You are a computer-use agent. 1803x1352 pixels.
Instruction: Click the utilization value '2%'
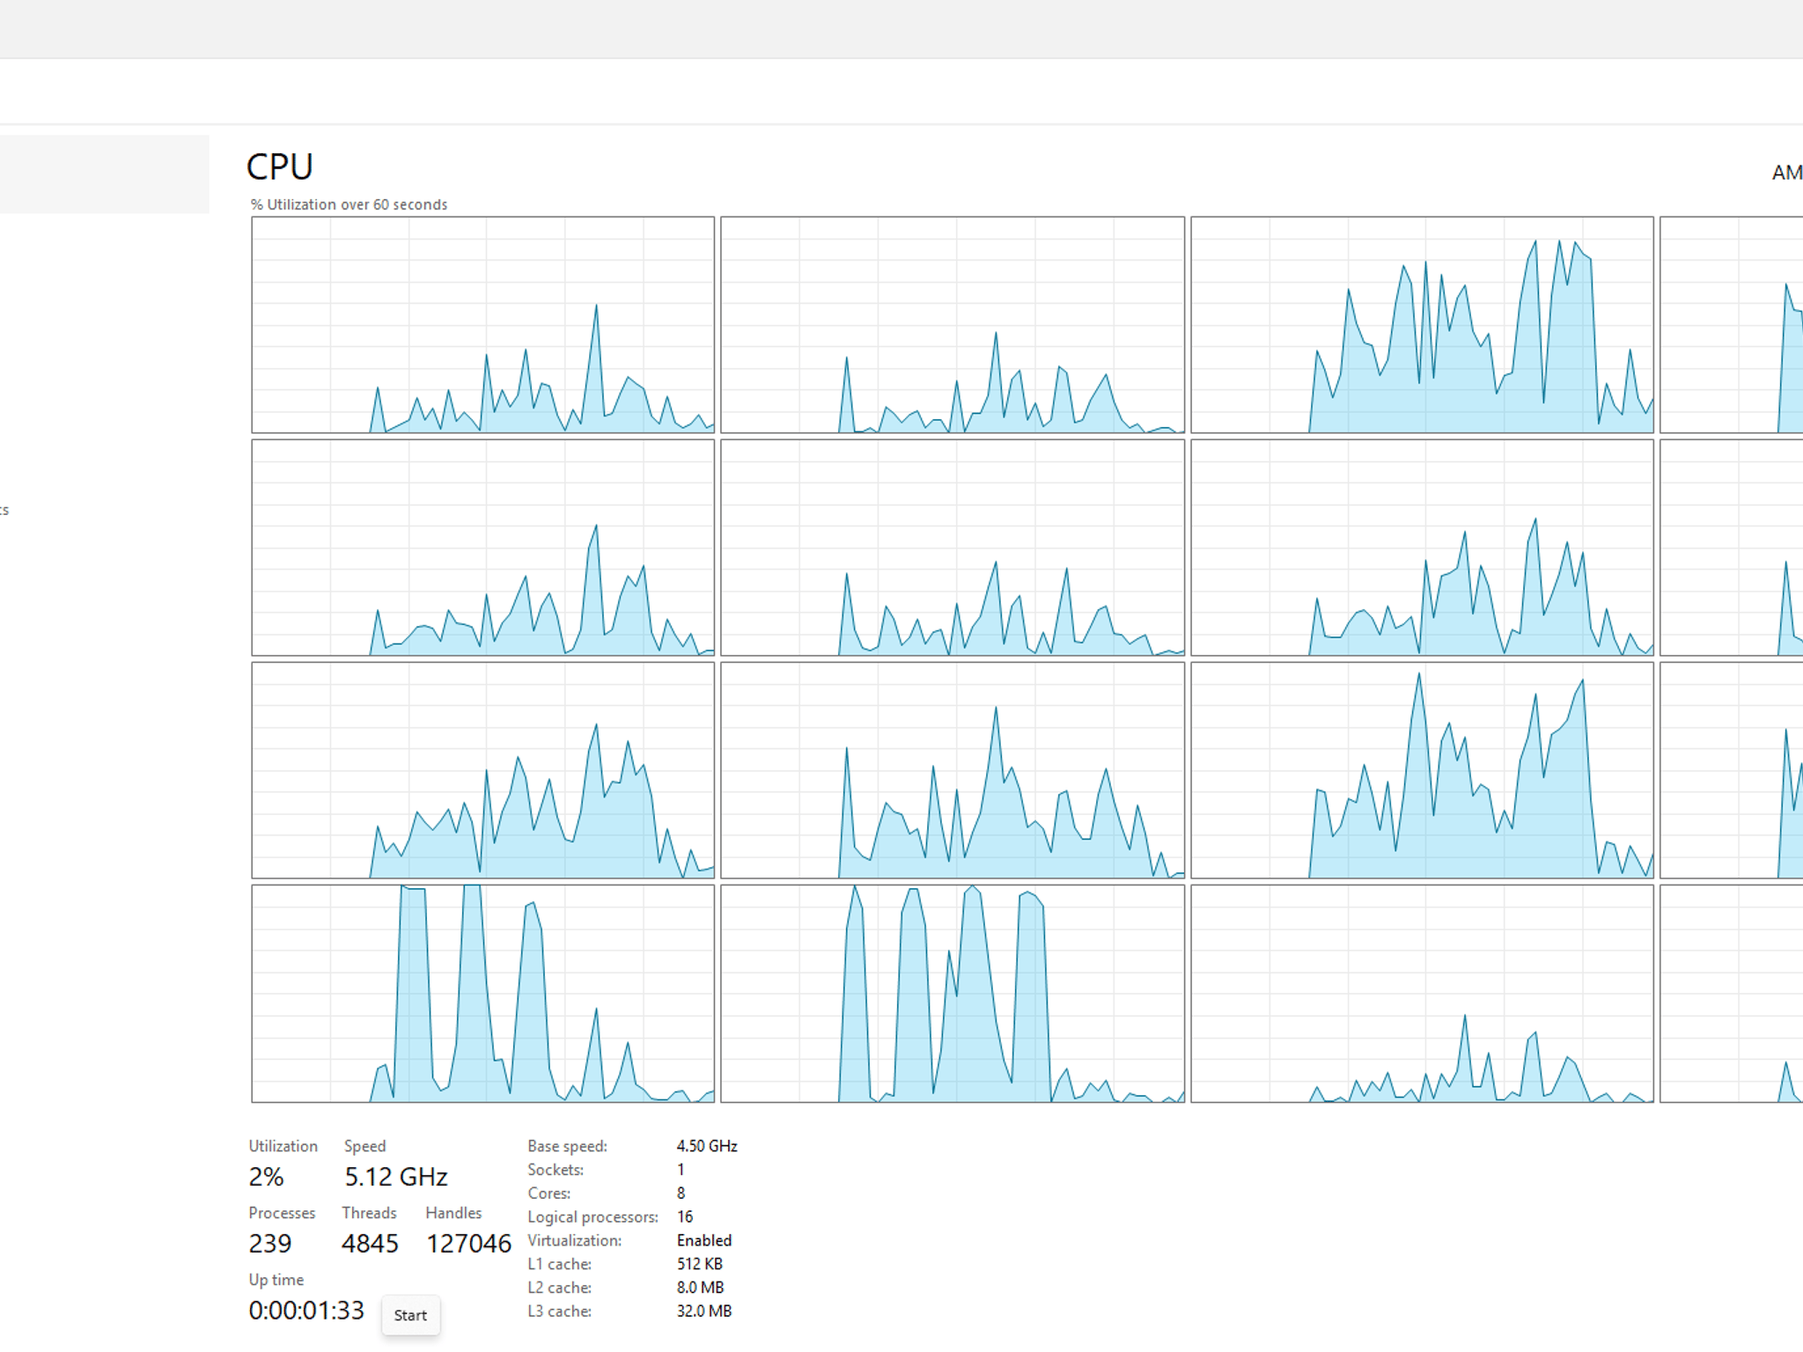coord(266,1177)
